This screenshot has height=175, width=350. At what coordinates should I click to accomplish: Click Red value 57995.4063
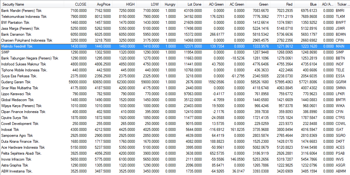pyautogui.click(x=284, y=82)
